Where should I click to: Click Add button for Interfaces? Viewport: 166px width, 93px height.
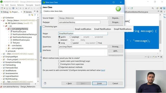[116, 51]
